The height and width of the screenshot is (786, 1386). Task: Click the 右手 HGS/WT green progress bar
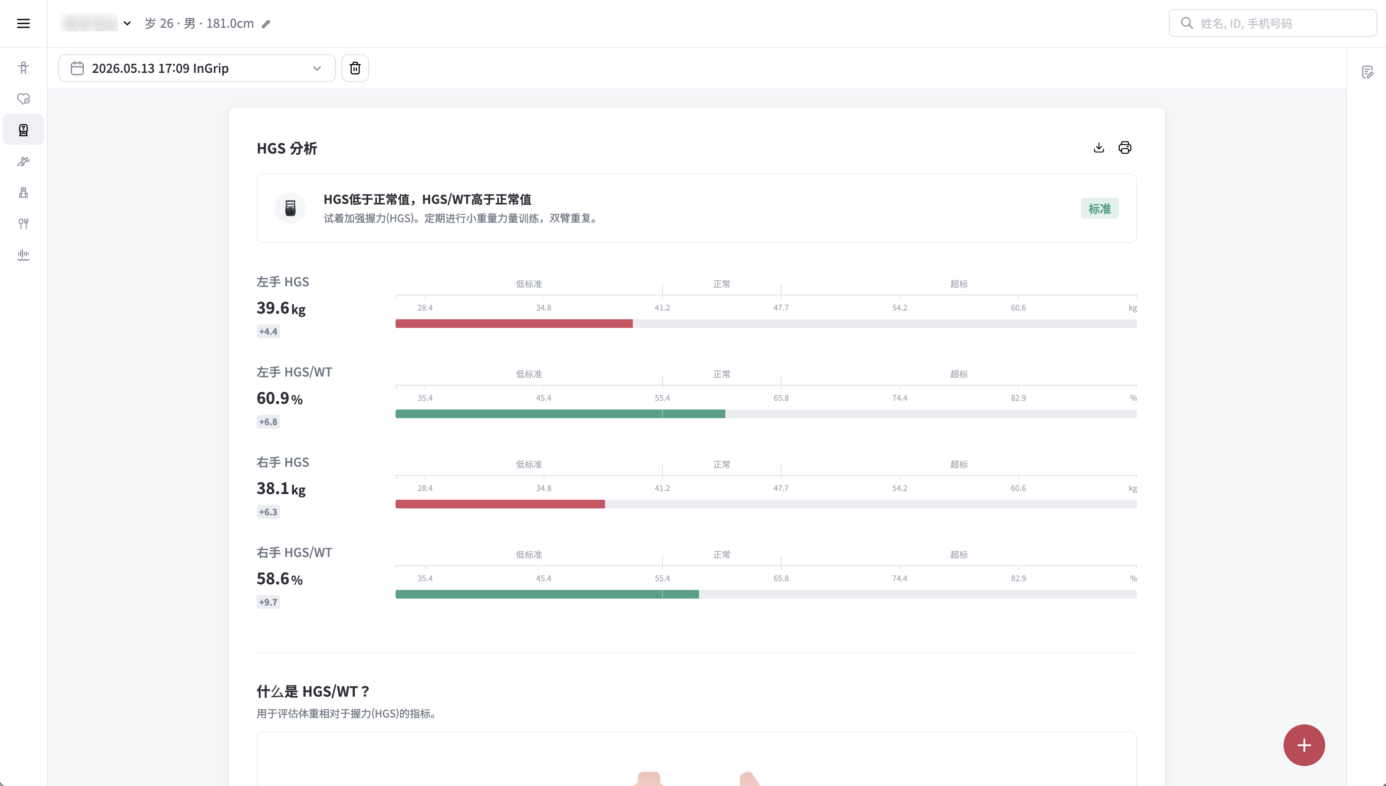pyautogui.click(x=547, y=594)
